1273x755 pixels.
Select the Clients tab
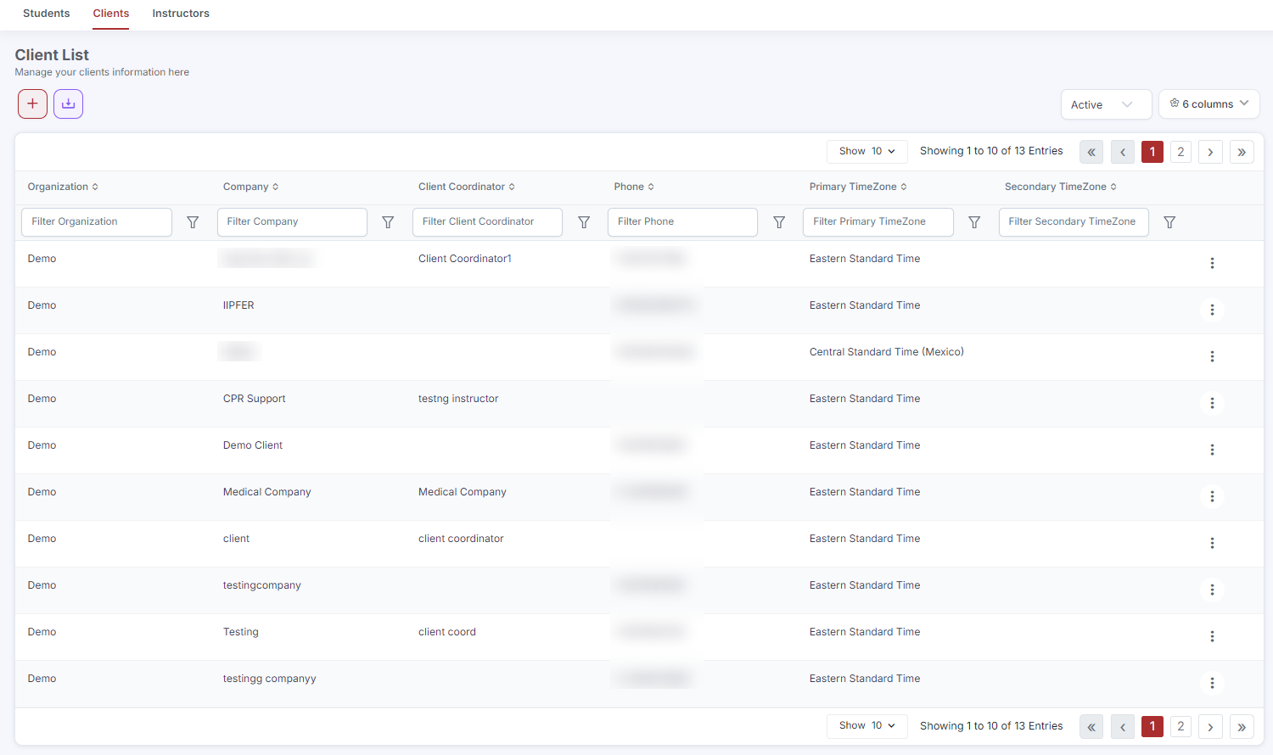[x=111, y=14]
